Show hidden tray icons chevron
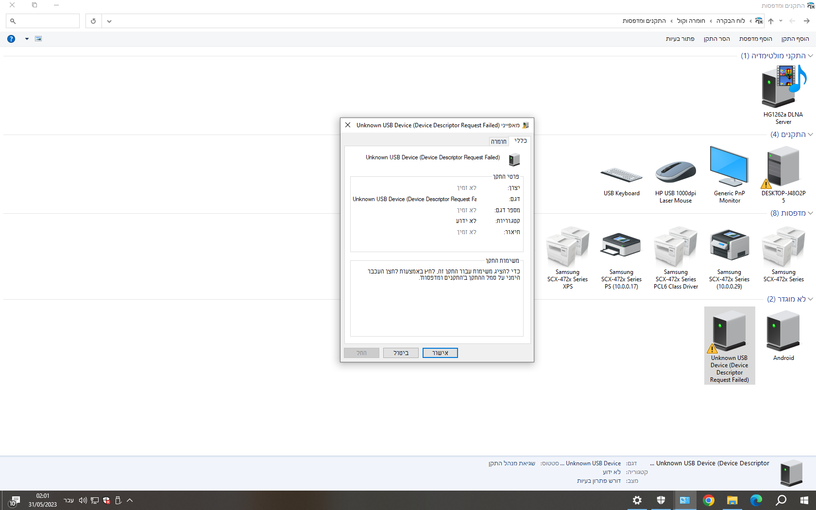816x510 pixels. pyautogui.click(x=130, y=500)
